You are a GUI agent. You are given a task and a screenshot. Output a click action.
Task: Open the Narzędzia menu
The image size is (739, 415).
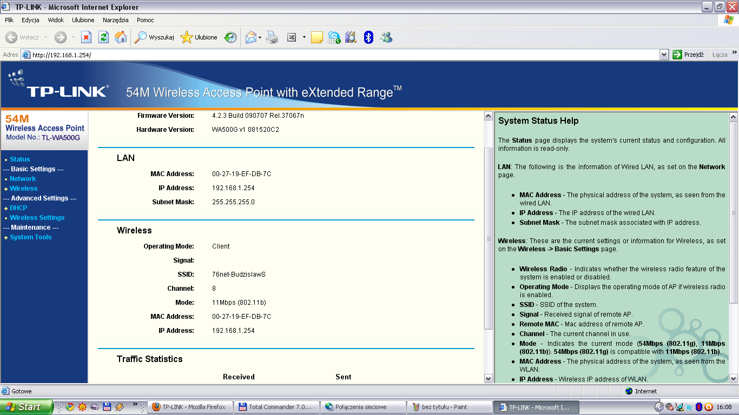point(116,20)
